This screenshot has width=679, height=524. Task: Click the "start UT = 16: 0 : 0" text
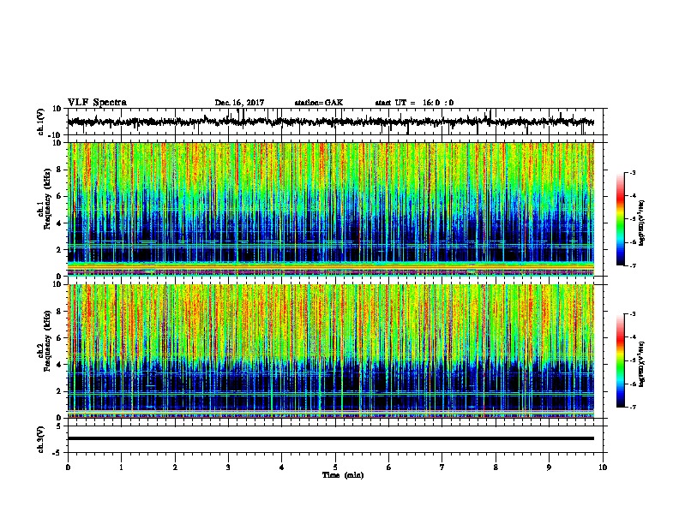pyautogui.click(x=414, y=103)
